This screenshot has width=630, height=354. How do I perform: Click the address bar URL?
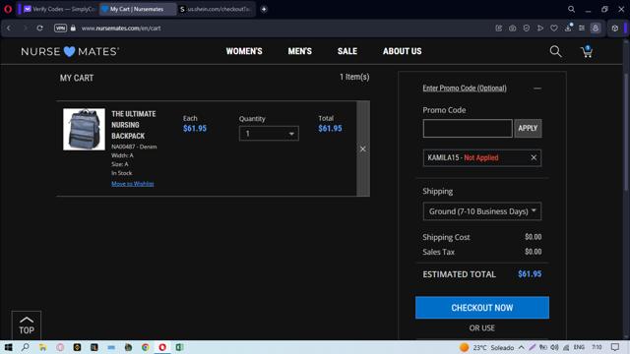pos(121,29)
